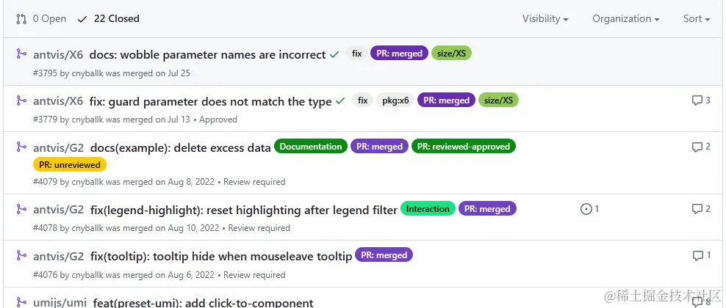Click green check status of wobble parameter PR
Viewport: 726px width, 308px height.
click(x=334, y=54)
